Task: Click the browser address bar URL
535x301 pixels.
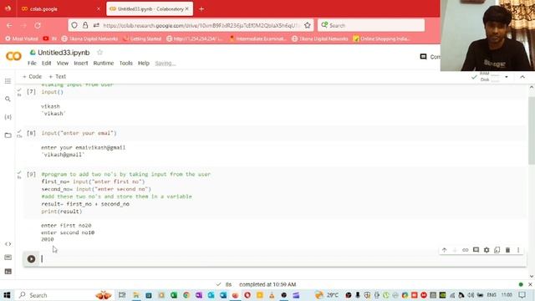Action: tap(201, 26)
